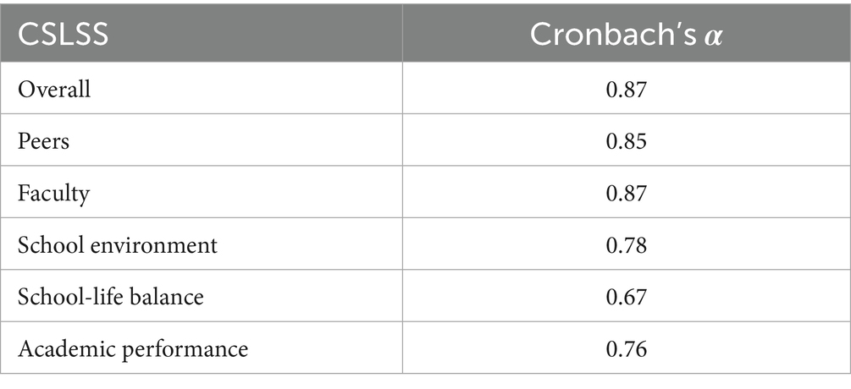Select the School-life balance row label
The width and height of the screenshot is (851, 389).
[x=111, y=297]
